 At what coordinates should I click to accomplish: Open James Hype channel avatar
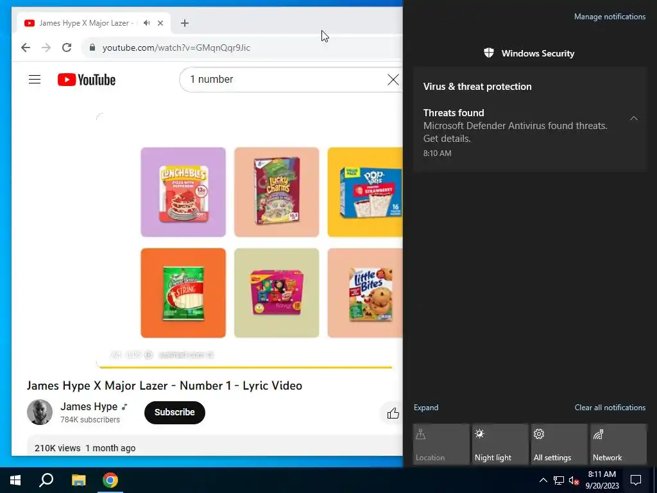click(40, 412)
